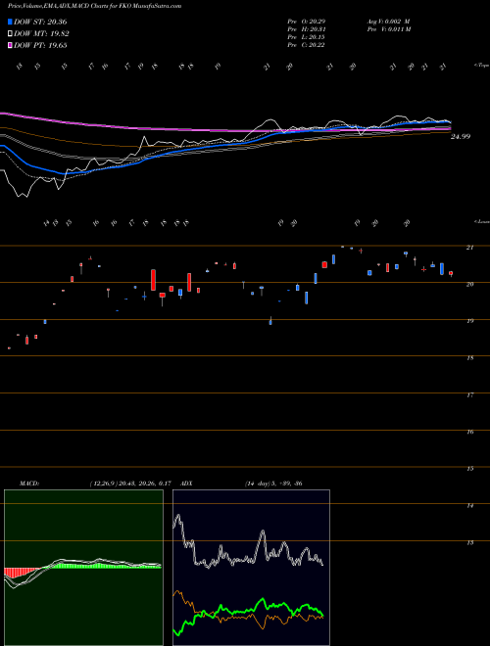
Task: Click the MACD '(12,26,9) 20.48, 20.26, 0.17' values
Action: click(x=130, y=484)
